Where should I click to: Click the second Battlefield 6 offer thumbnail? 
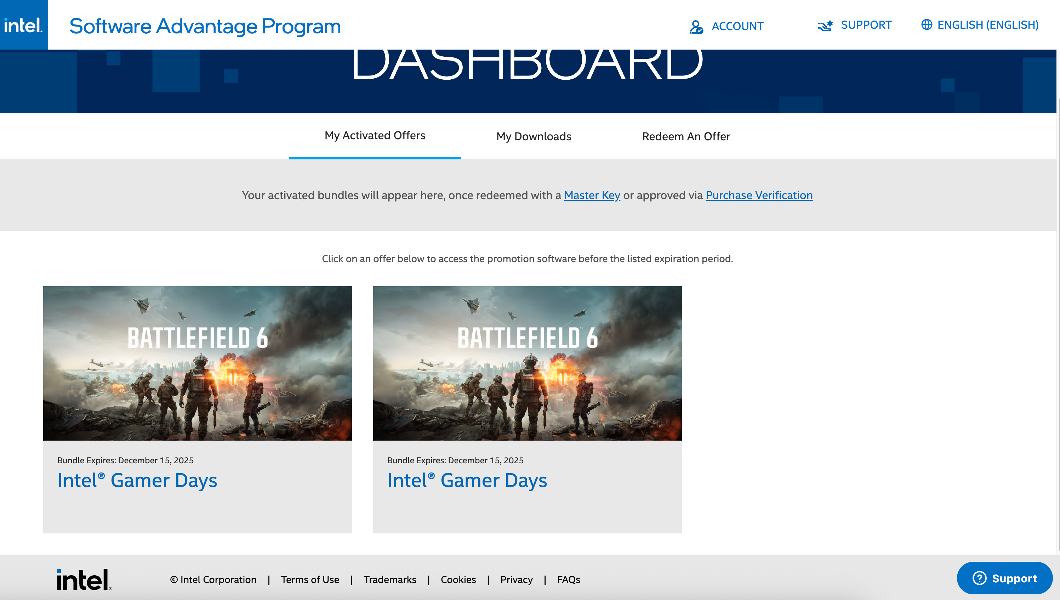point(527,363)
